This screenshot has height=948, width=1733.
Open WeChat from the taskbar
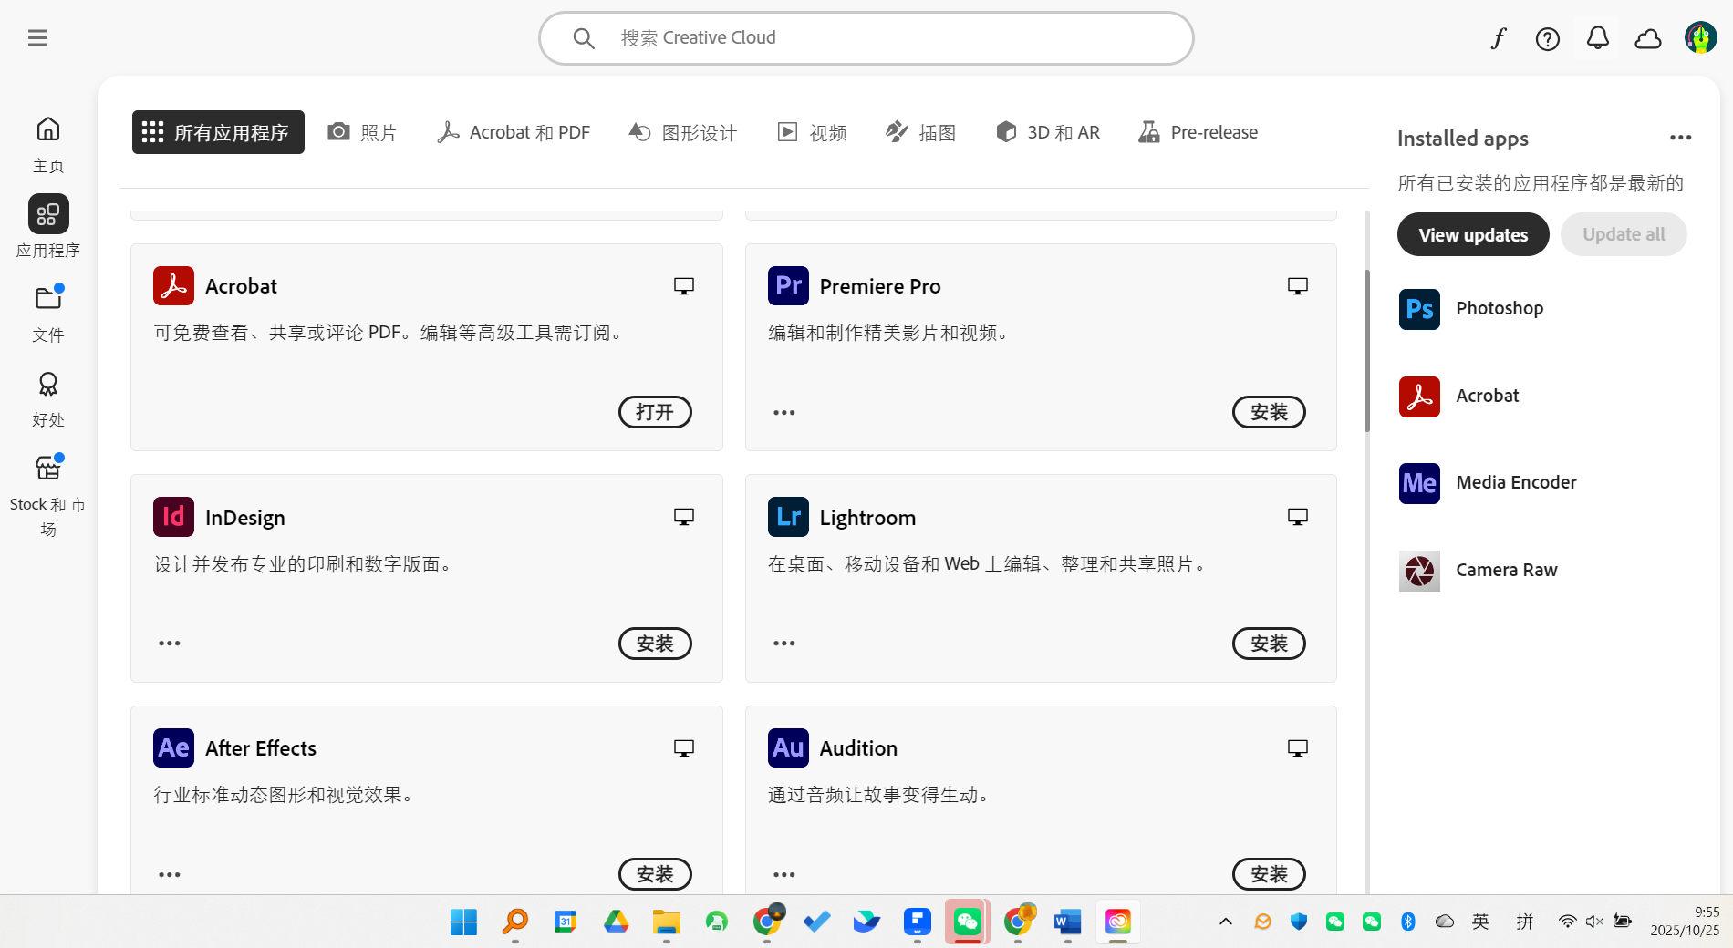pyautogui.click(x=967, y=922)
